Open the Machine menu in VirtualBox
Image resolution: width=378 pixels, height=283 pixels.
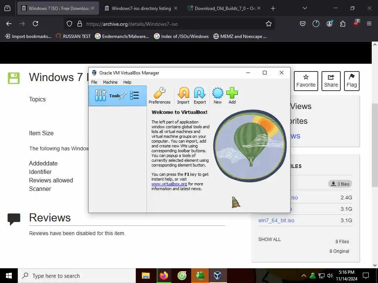[110, 82]
